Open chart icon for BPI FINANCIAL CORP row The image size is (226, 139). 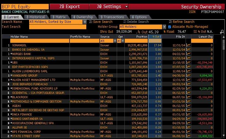point(188,132)
